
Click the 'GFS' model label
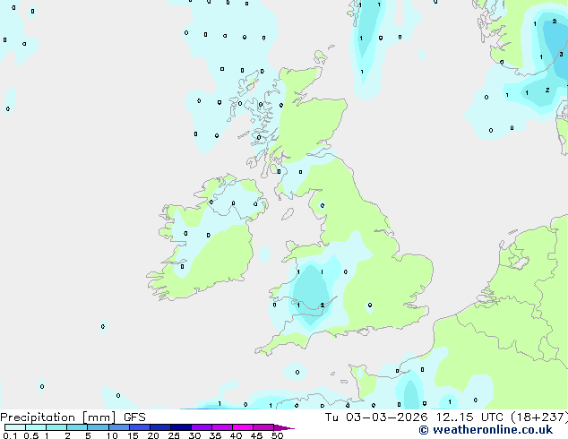(134, 417)
